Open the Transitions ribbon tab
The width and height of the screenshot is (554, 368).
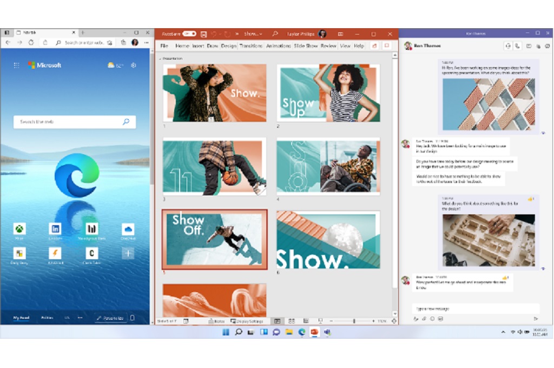[x=251, y=46]
